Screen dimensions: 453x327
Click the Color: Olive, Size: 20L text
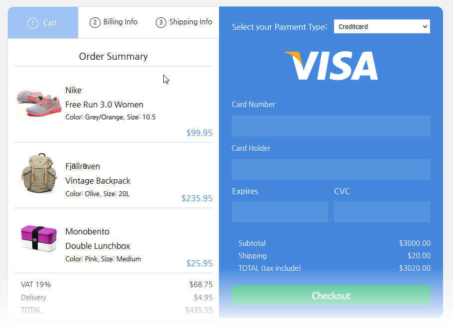98,194
